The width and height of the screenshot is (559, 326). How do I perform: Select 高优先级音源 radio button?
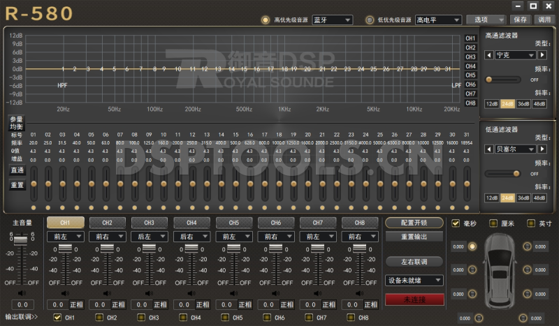pos(266,20)
